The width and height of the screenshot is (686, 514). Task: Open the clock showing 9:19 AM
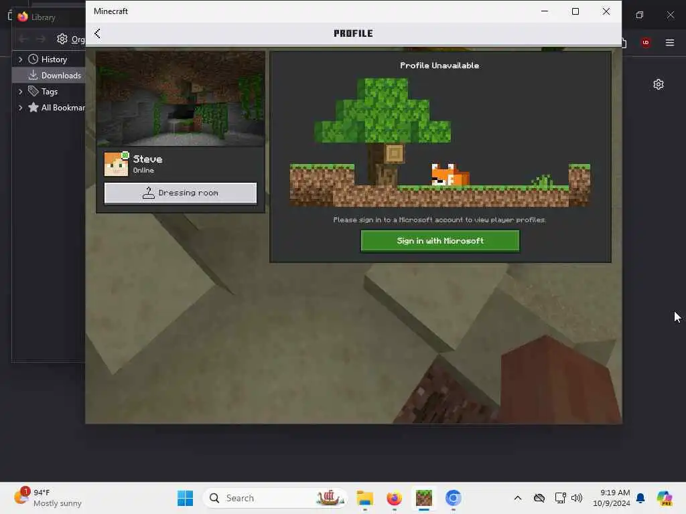(x=611, y=498)
